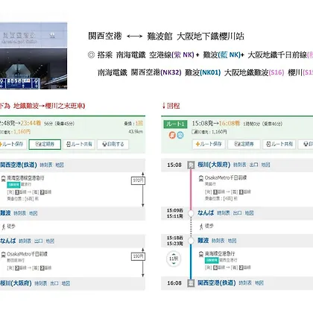Click walking 徒歩 icon in the 回程 panel

(201, 227)
